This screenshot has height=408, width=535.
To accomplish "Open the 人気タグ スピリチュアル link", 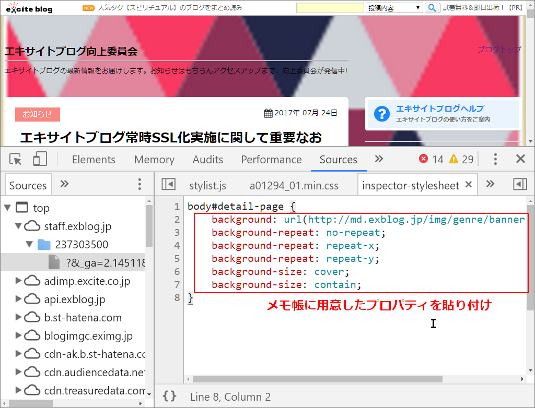I will coord(170,8).
